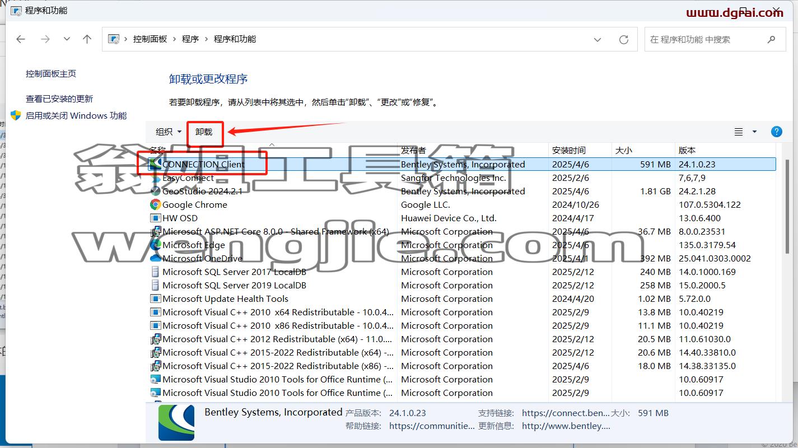Image resolution: width=798 pixels, height=448 pixels.
Task: Select GeoStudio 2024.2.1 program icon
Action: [x=155, y=191]
